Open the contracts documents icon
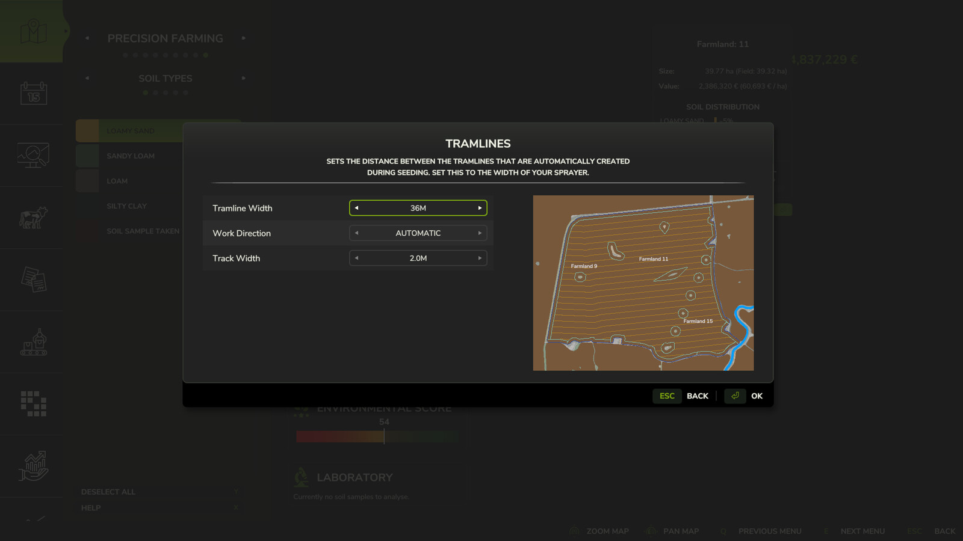Viewport: 963px width, 541px height. click(x=33, y=280)
